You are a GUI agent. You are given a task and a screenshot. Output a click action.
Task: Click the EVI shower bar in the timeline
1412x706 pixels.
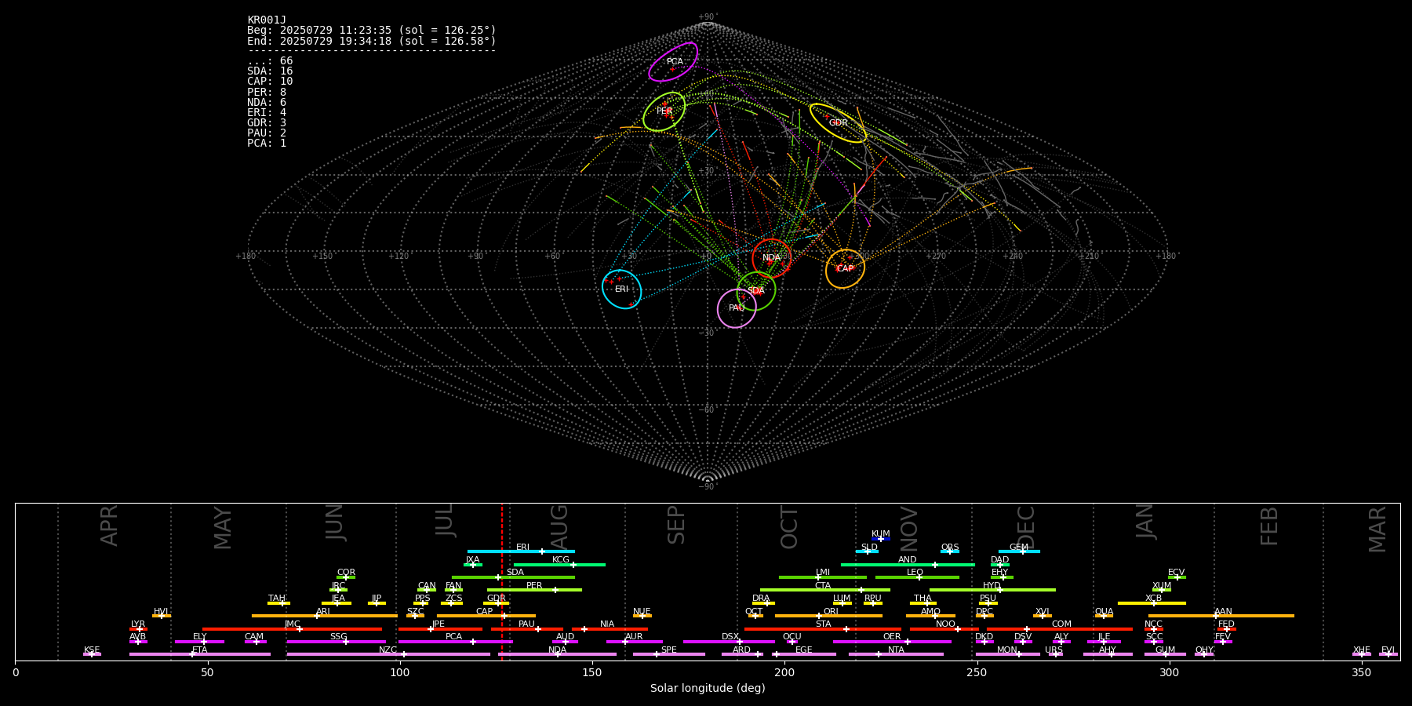pyautogui.click(x=1388, y=654)
